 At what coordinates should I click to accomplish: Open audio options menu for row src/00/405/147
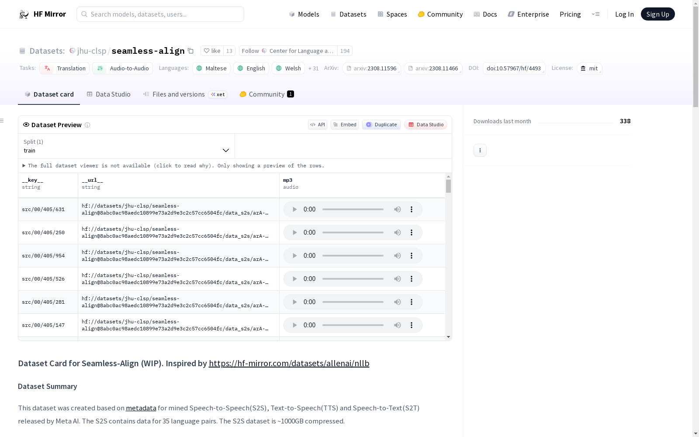coord(412,325)
